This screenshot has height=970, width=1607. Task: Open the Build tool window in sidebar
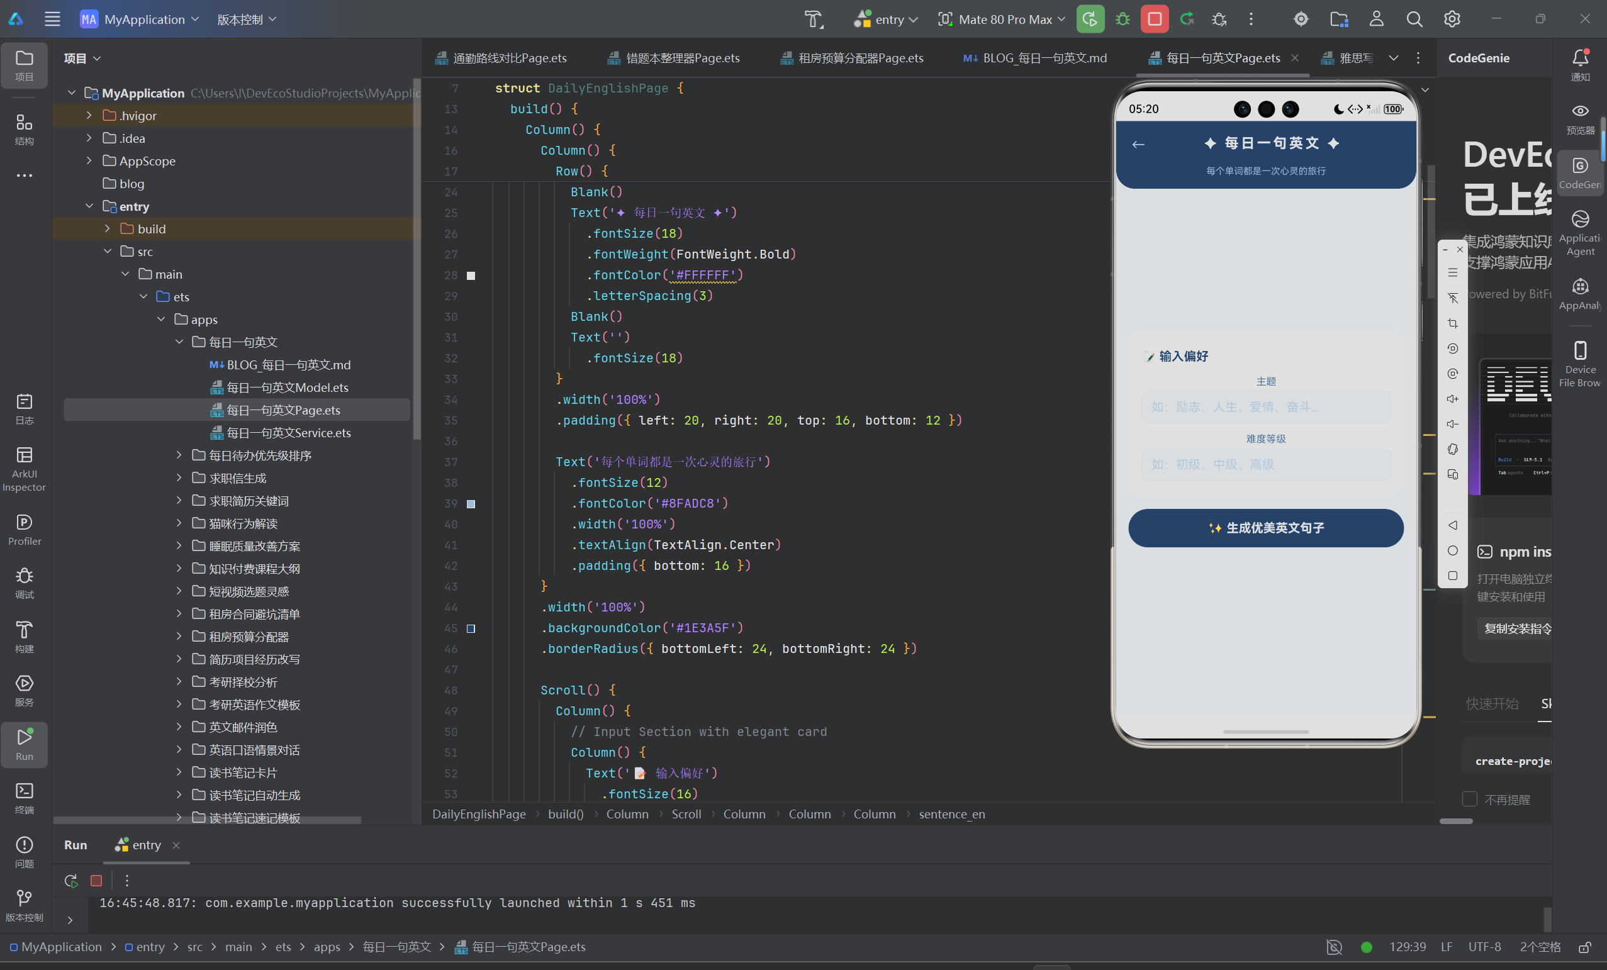24,637
